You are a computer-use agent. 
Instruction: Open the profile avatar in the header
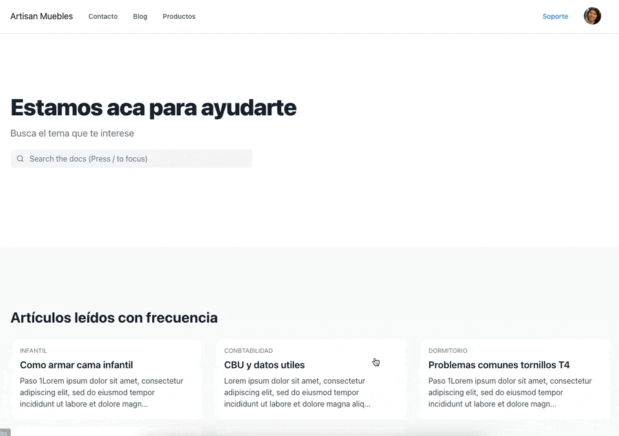(592, 16)
